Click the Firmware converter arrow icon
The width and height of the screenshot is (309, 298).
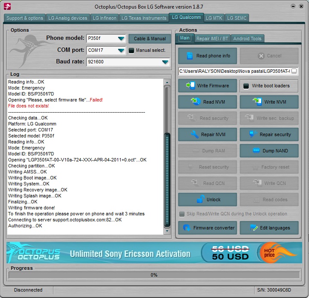tap(187, 228)
